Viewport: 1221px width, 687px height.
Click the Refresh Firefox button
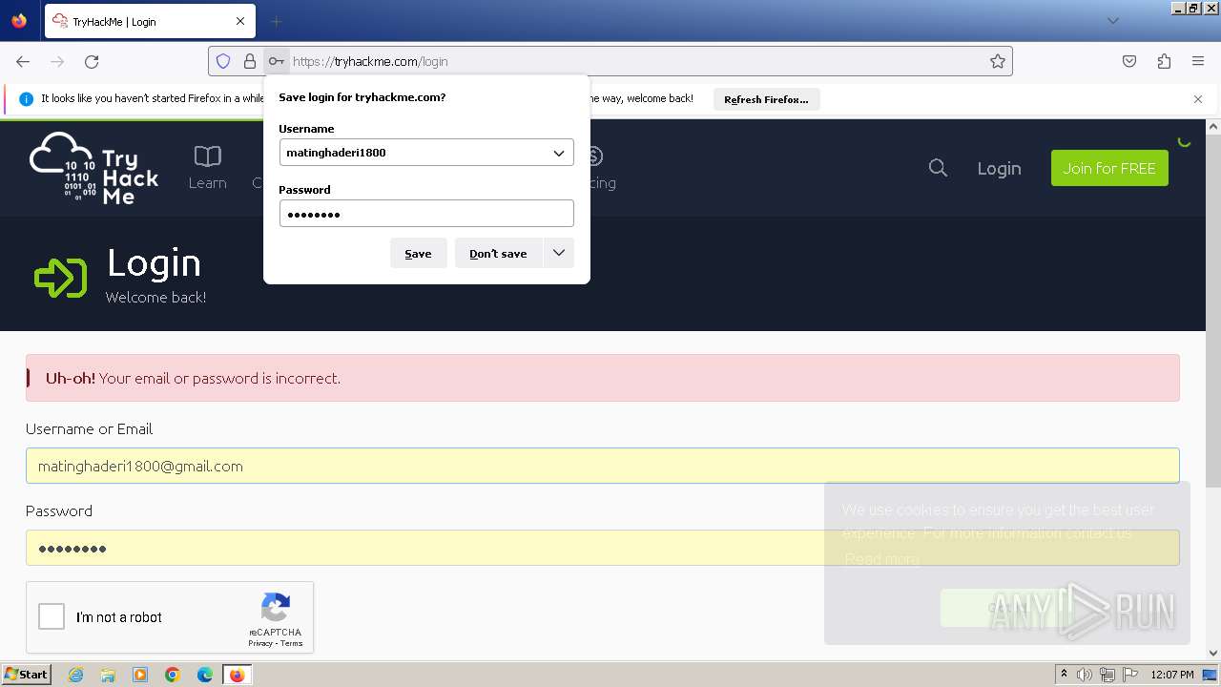[766, 99]
